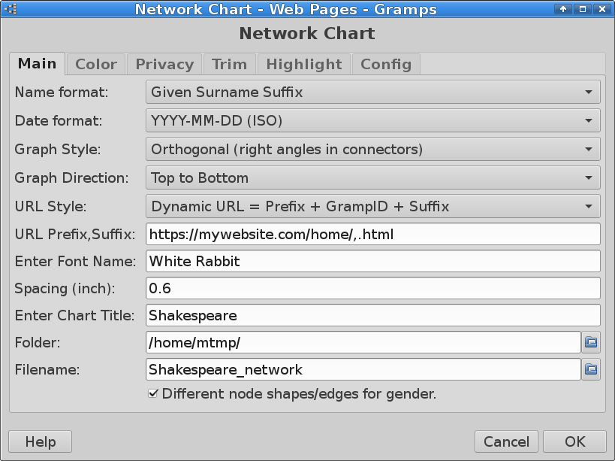Image resolution: width=615 pixels, height=461 pixels.
Task: Open the Highlight tab
Action: point(304,65)
